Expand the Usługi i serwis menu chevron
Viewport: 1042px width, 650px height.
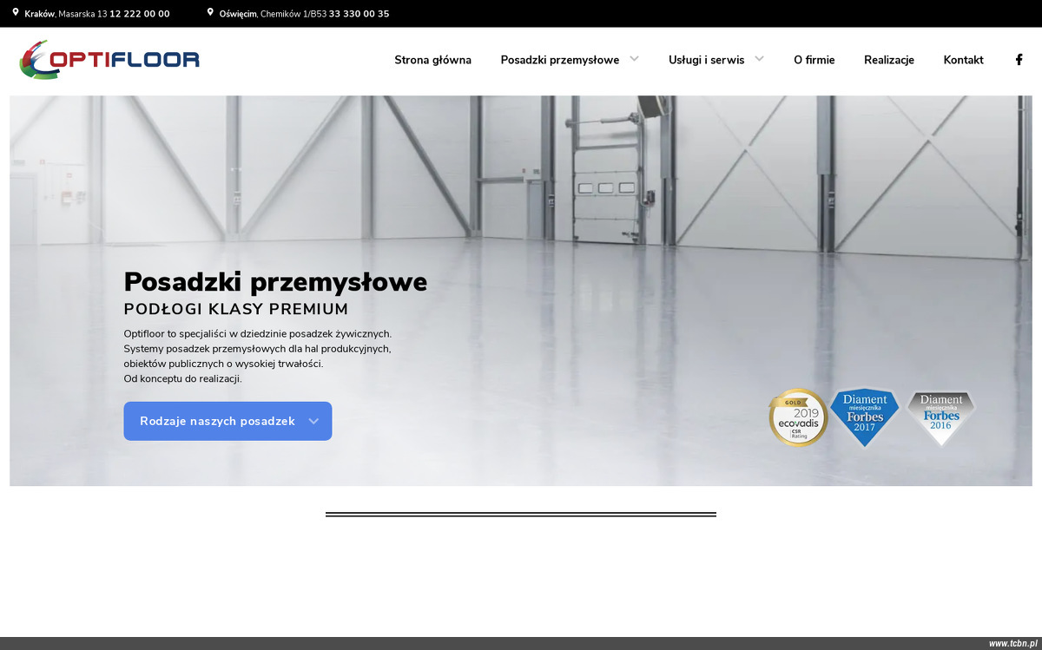(x=759, y=59)
